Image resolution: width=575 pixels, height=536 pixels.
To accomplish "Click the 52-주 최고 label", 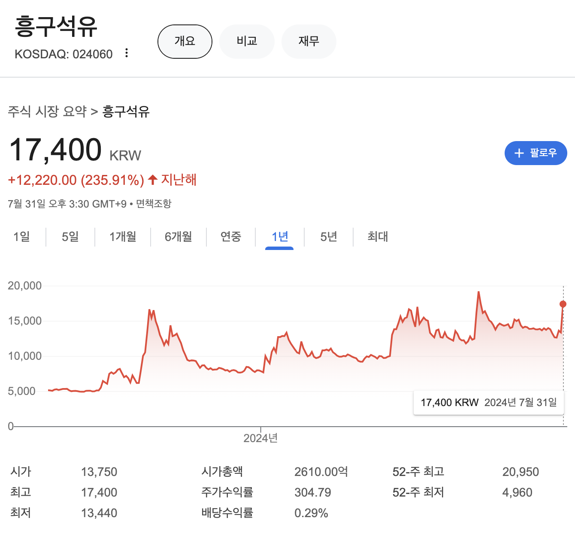I will 418,472.
